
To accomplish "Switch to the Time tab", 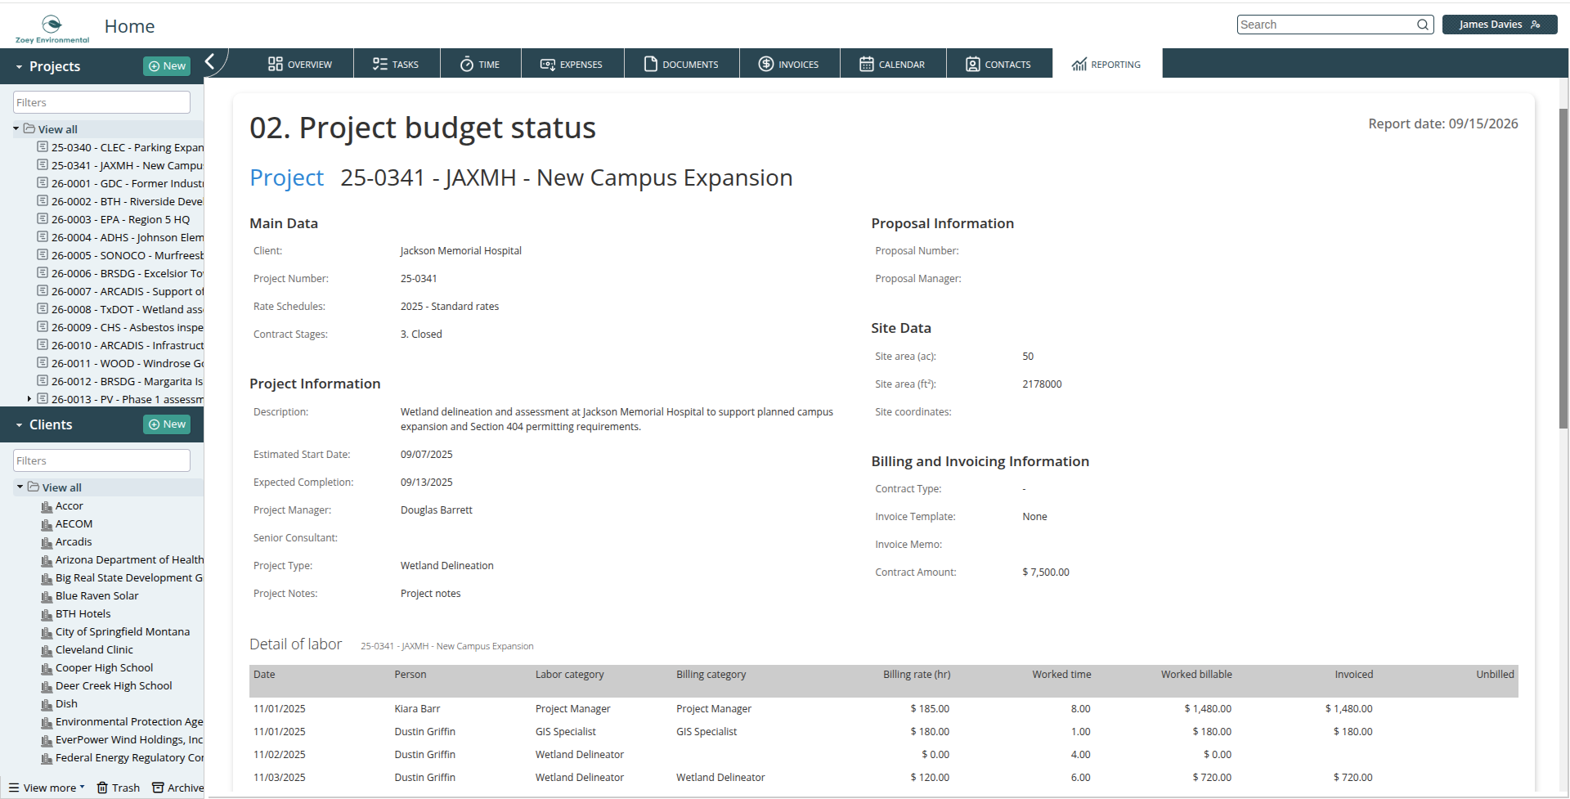I will click(480, 64).
